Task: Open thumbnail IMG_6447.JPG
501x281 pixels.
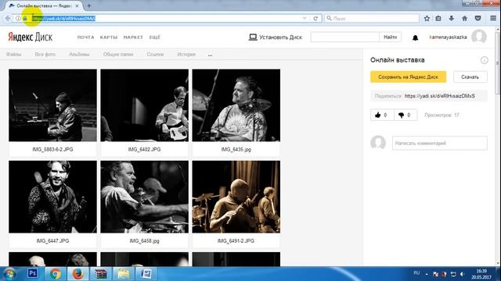Action: click(x=52, y=197)
